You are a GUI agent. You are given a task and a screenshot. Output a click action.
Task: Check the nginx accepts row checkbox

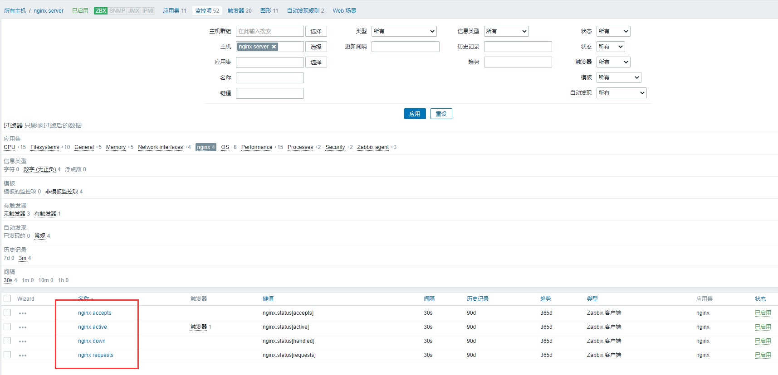coord(7,312)
